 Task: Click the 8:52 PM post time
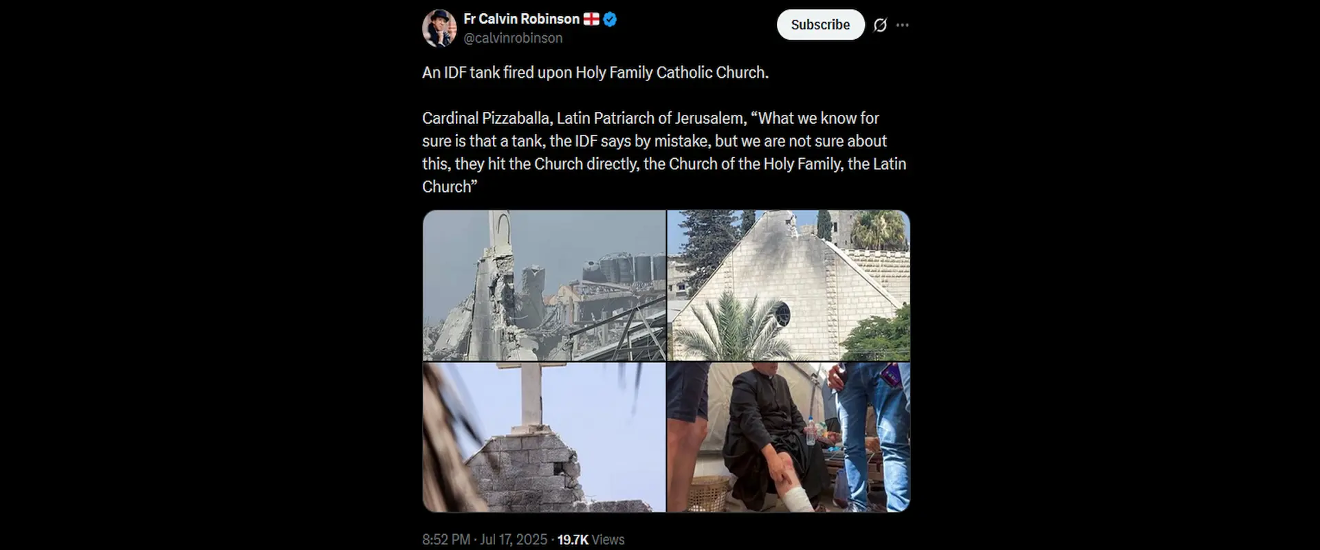446,540
